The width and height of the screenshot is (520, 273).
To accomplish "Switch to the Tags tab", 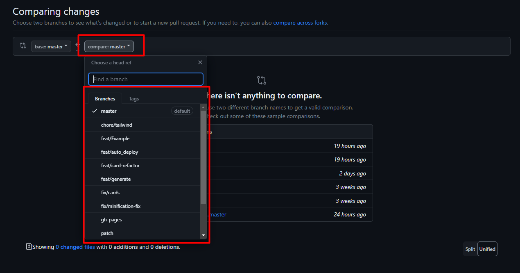I will pyautogui.click(x=134, y=99).
